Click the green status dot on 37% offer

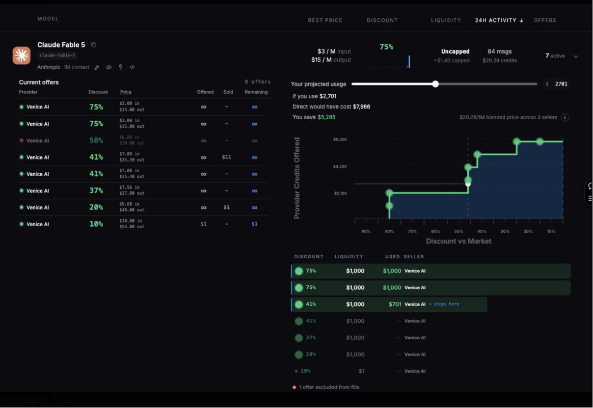[21, 191]
